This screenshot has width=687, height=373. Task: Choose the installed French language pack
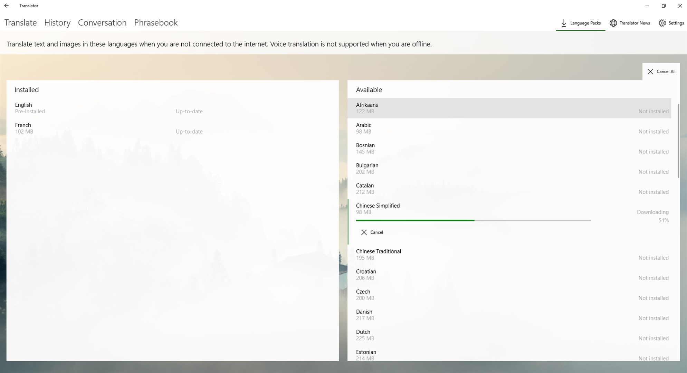(104, 128)
